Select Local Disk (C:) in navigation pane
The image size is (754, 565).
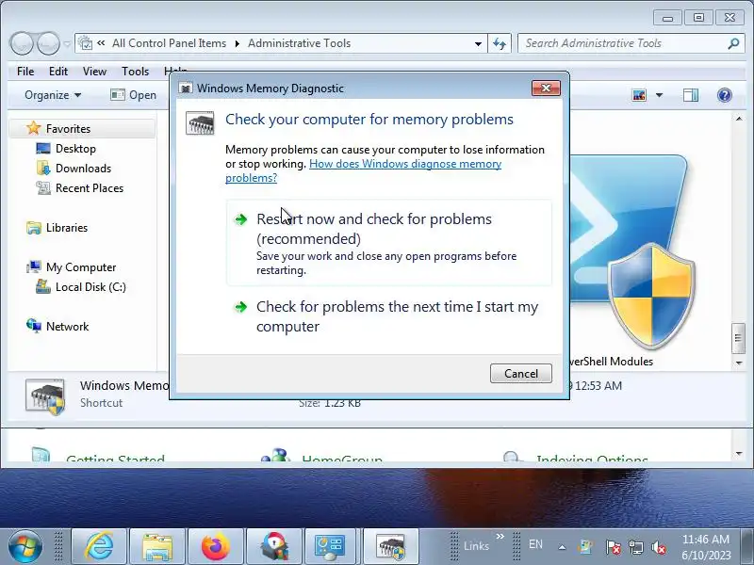pyautogui.click(x=90, y=287)
